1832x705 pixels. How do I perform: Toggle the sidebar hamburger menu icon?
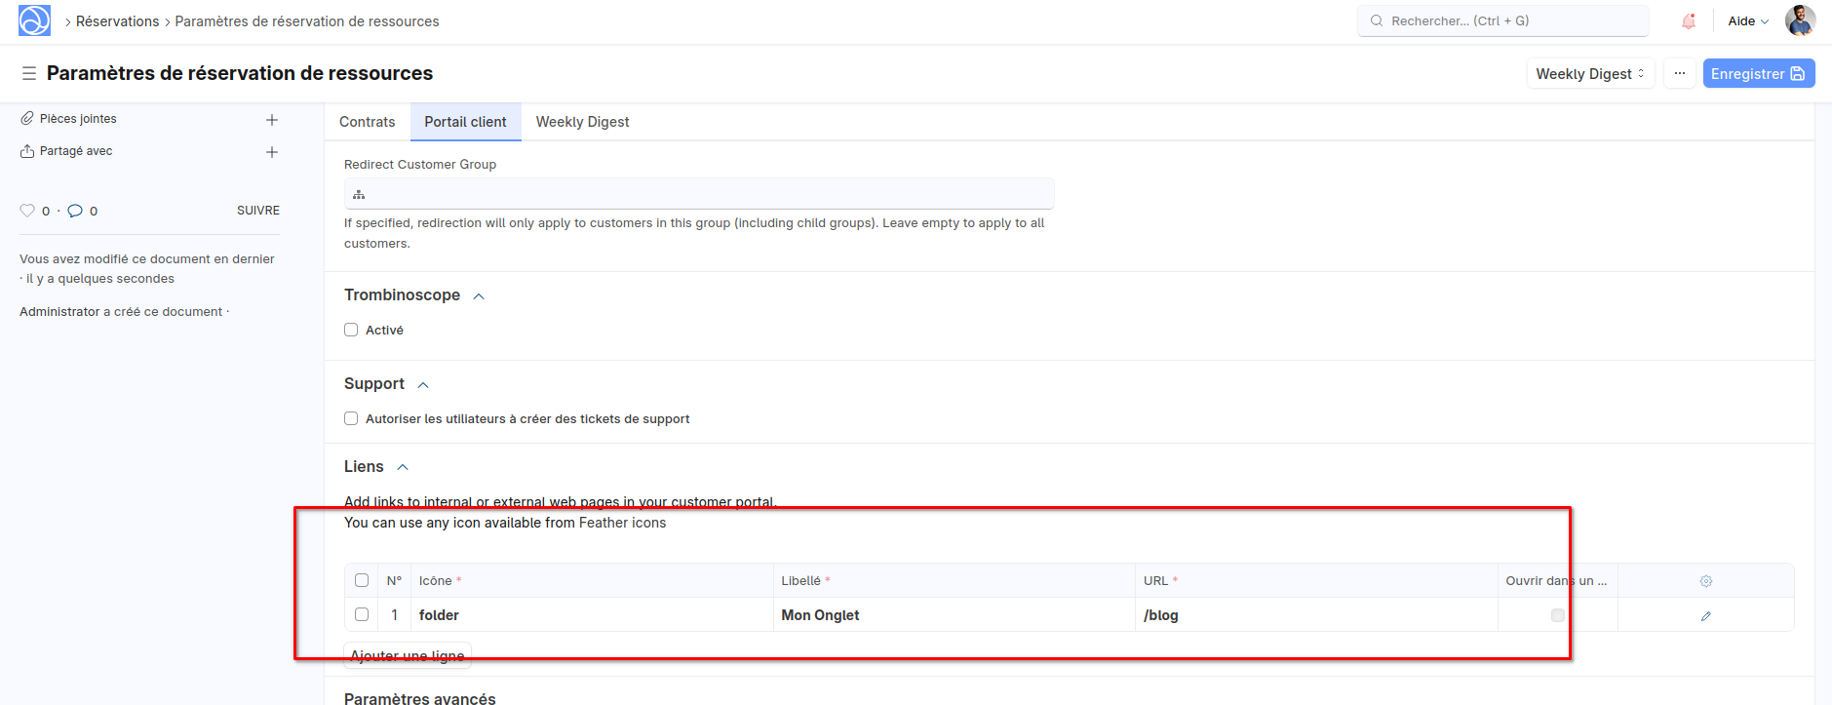pyautogui.click(x=29, y=73)
